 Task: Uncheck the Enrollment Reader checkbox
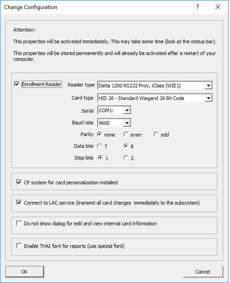pyautogui.click(x=17, y=84)
